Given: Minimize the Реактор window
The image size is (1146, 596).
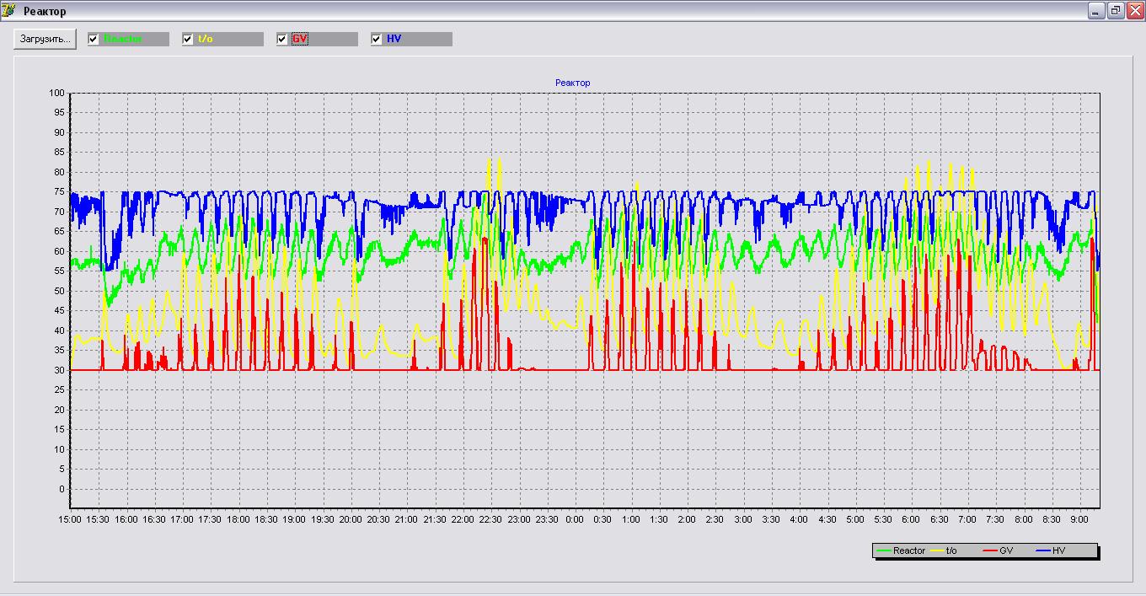Looking at the screenshot, I should click(x=1096, y=11).
